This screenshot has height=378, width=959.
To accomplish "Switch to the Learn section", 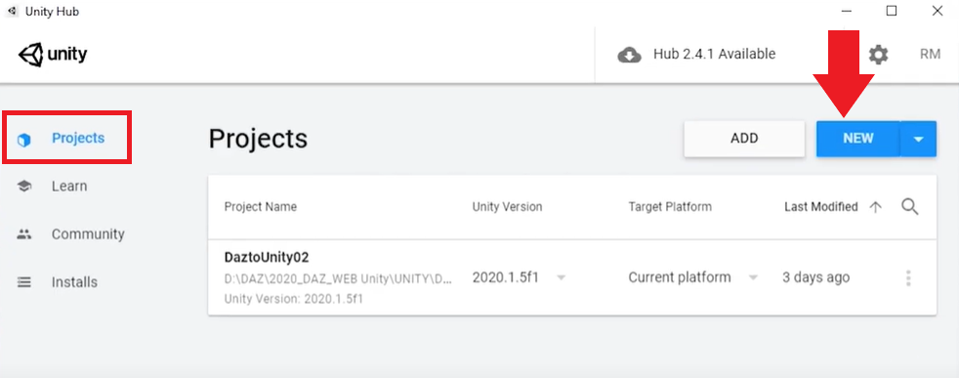I will 68,186.
